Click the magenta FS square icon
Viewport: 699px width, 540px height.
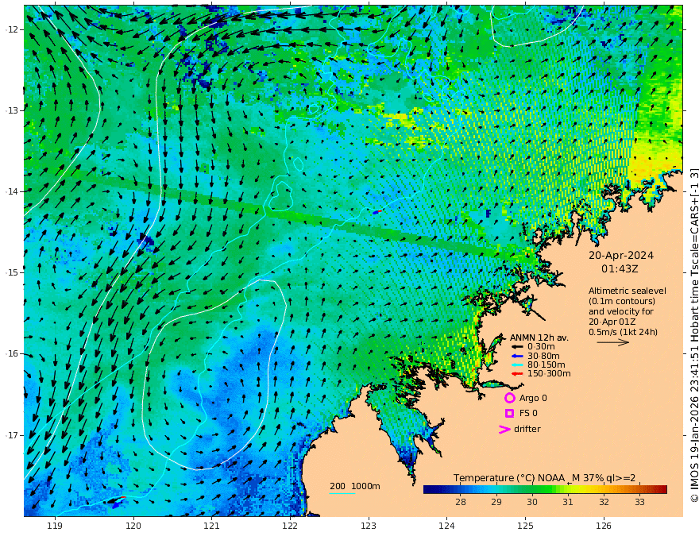click(x=509, y=414)
